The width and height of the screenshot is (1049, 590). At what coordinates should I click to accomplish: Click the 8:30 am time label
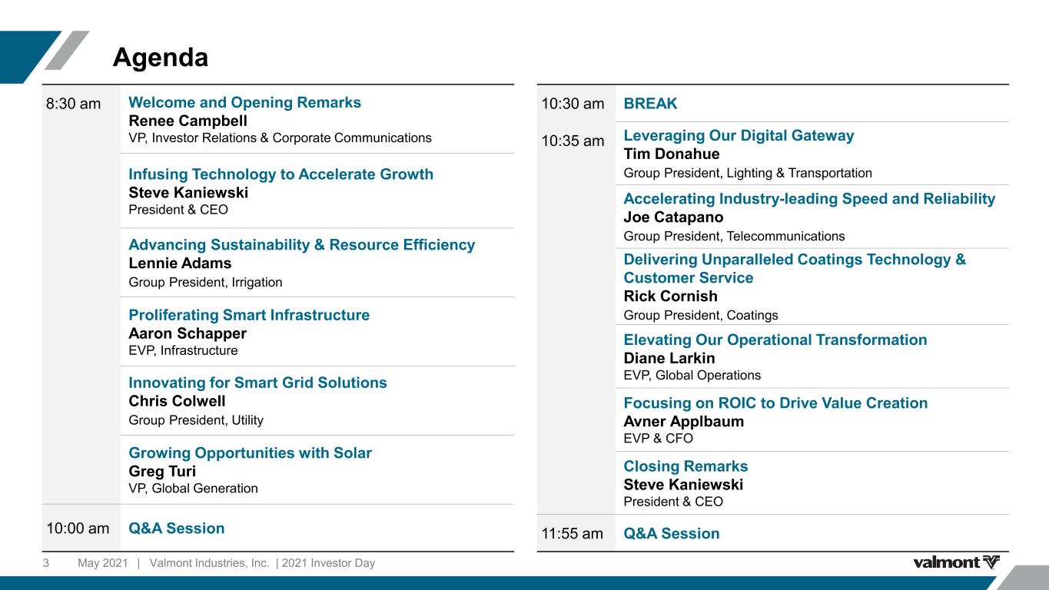(73, 104)
